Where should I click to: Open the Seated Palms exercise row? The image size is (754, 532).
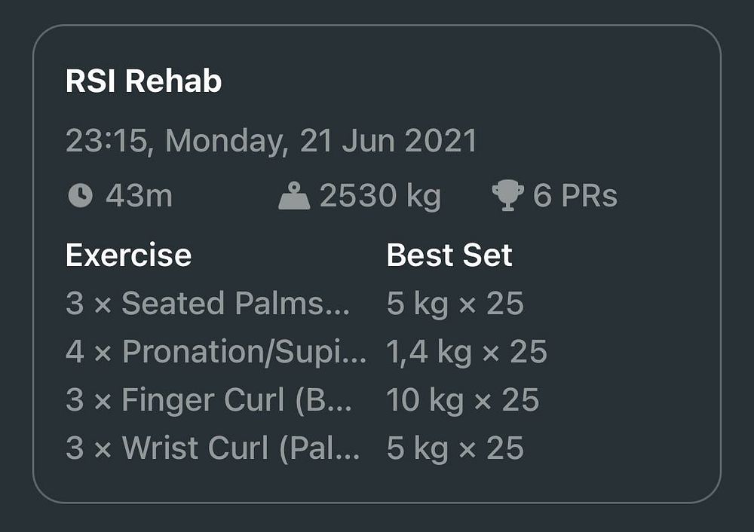(x=208, y=304)
